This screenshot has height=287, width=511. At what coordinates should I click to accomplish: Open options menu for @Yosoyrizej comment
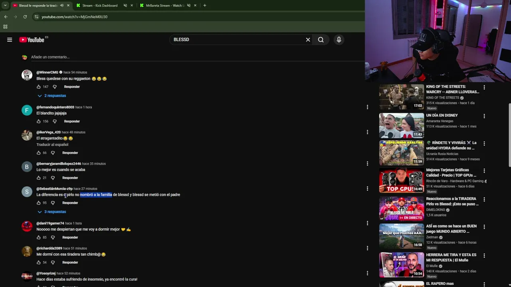coord(367,273)
